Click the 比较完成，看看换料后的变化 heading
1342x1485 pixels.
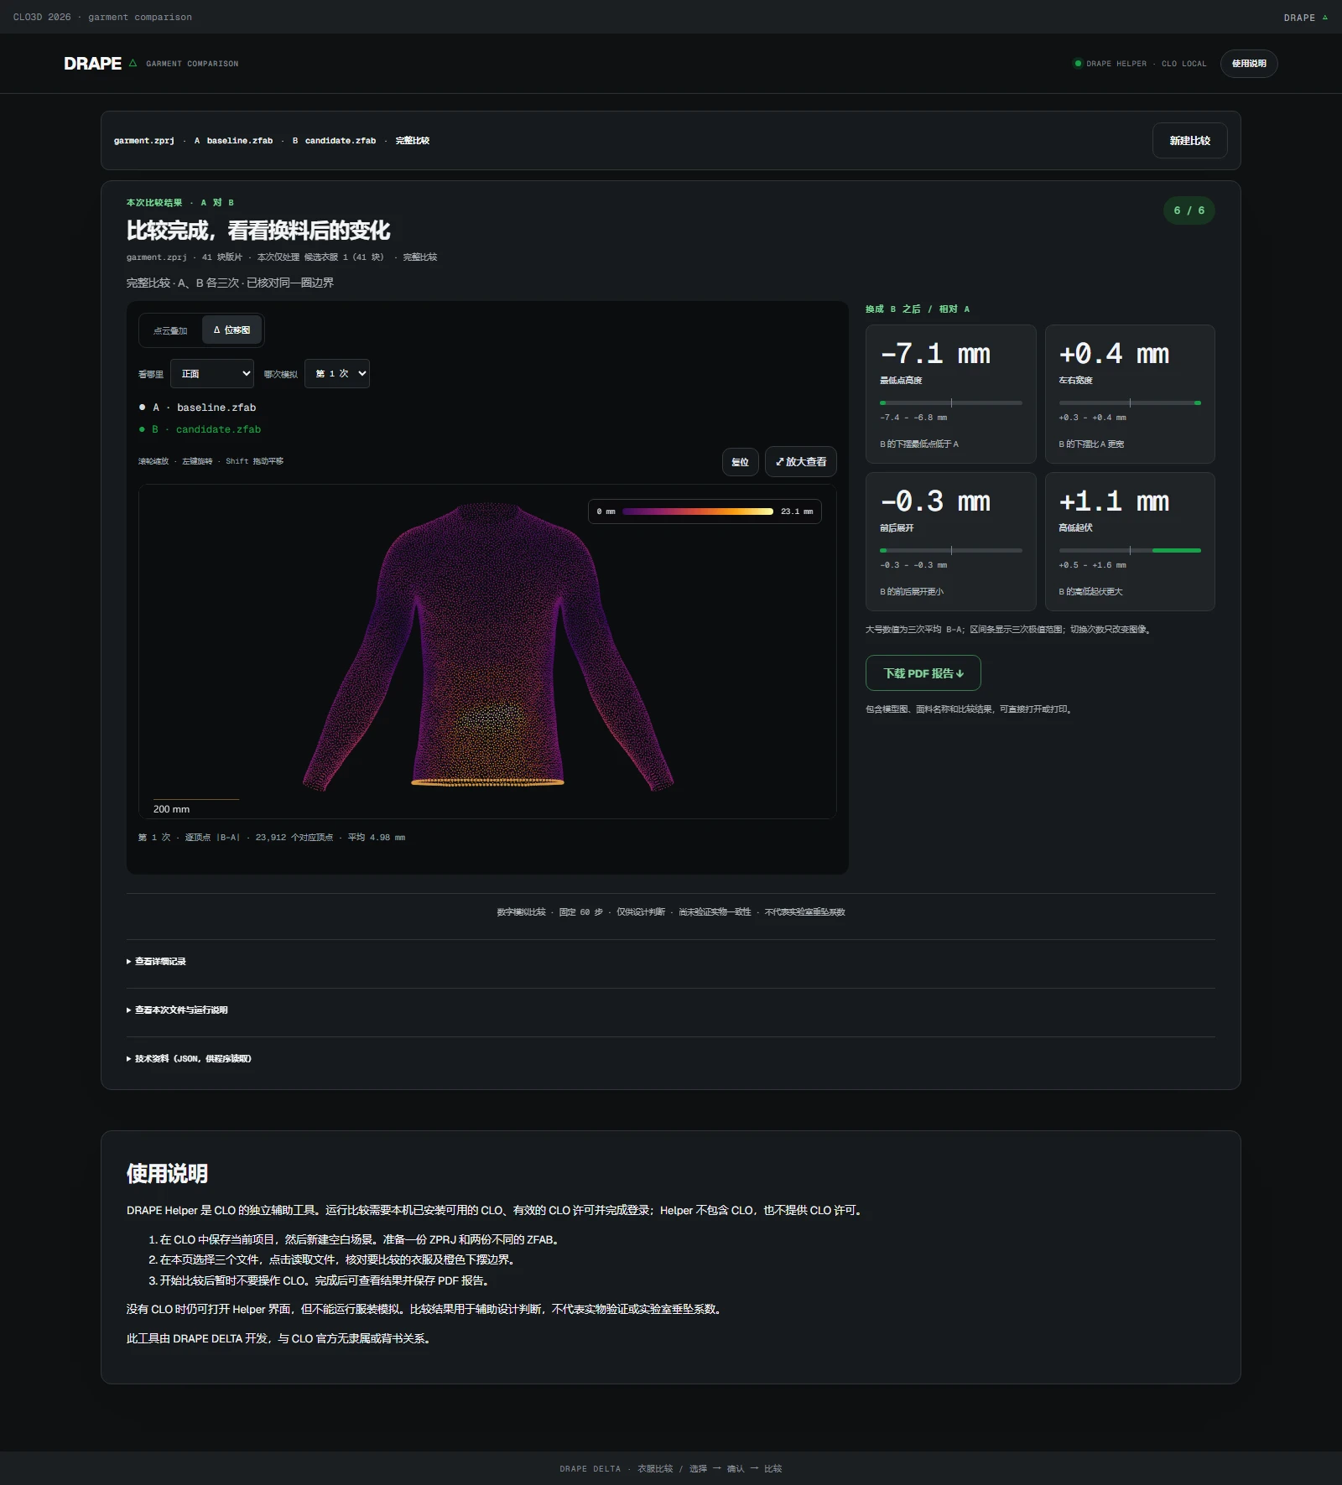point(258,231)
